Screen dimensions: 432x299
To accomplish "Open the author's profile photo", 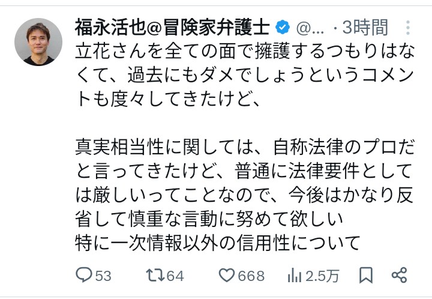I will 38,42.
